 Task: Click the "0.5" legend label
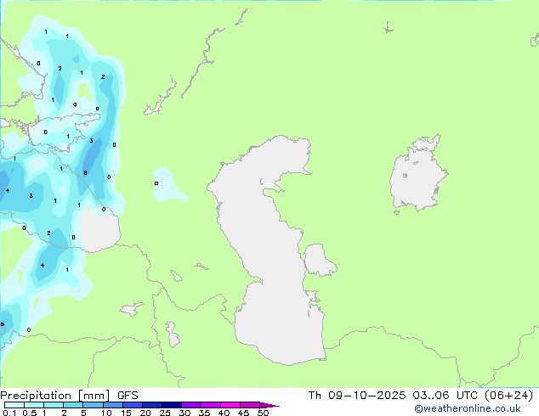30,413
